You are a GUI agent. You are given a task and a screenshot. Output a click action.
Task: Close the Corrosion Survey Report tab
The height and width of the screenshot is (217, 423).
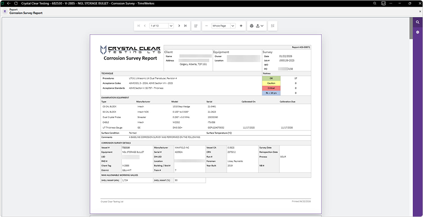point(420,12)
